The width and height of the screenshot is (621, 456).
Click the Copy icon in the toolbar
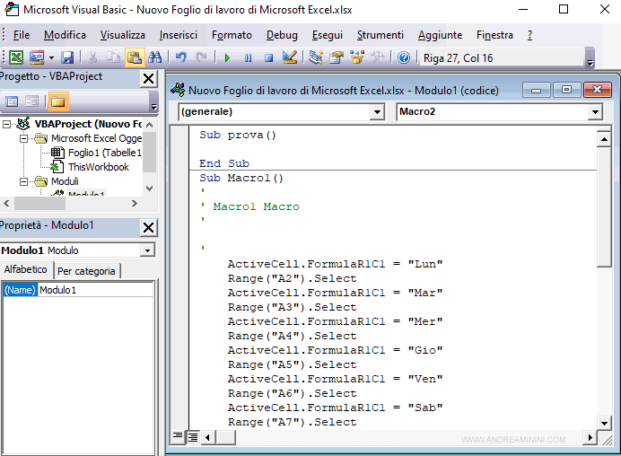[114, 57]
